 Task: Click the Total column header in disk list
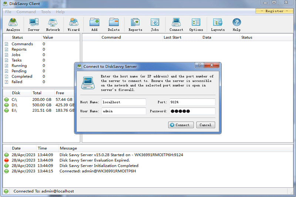[x=43, y=93]
